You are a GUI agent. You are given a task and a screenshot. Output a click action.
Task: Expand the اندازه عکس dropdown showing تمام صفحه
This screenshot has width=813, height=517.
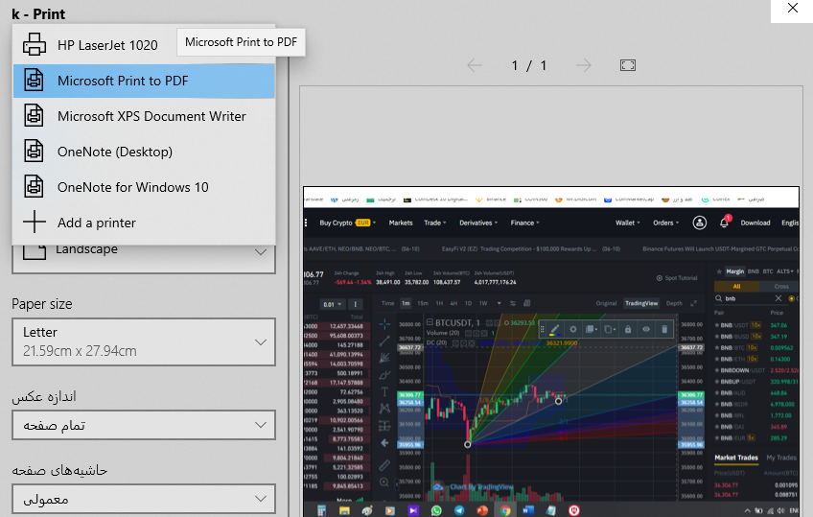144,425
